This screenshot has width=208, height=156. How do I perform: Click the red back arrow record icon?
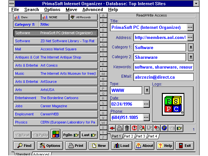pyautogui.click(x=112, y=128)
